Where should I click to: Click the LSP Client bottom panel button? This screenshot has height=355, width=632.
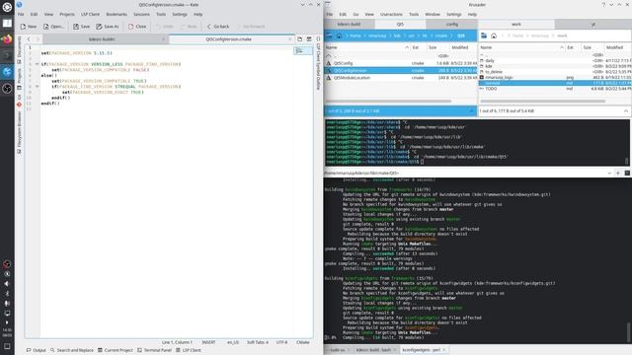(189, 350)
